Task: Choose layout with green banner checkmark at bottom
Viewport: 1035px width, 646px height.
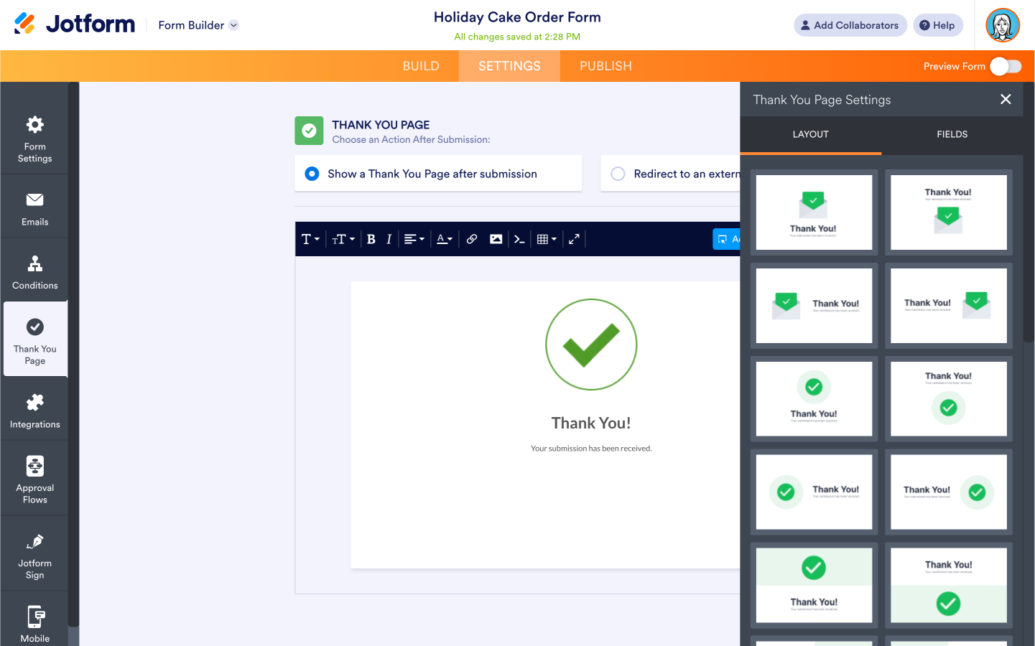Action: (x=949, y=586)
